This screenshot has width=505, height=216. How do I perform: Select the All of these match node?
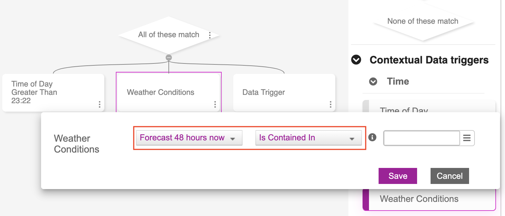pyautogui.click(x=164, y=35)
